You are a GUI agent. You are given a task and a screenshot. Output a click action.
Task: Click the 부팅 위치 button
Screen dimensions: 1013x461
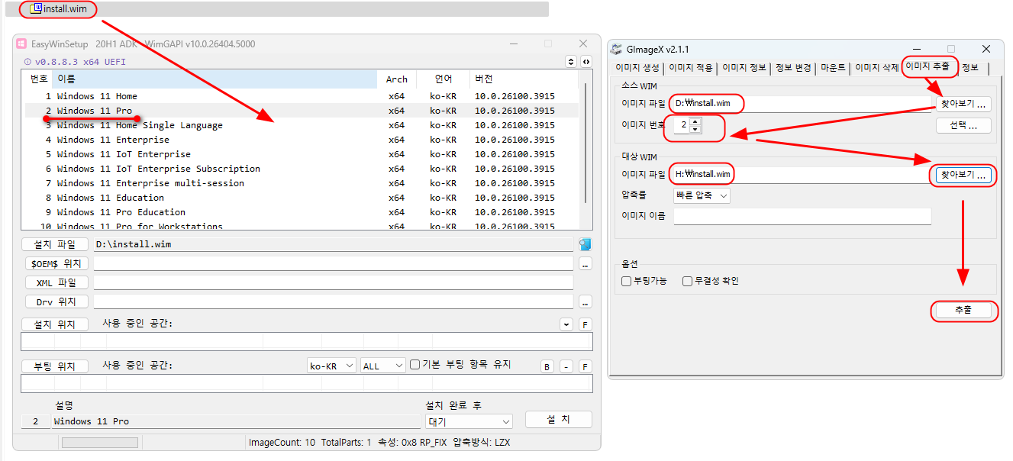click(x=55, y=366)
